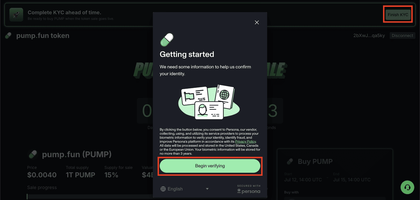Disconnect the connected wallet

coord(403,35)
